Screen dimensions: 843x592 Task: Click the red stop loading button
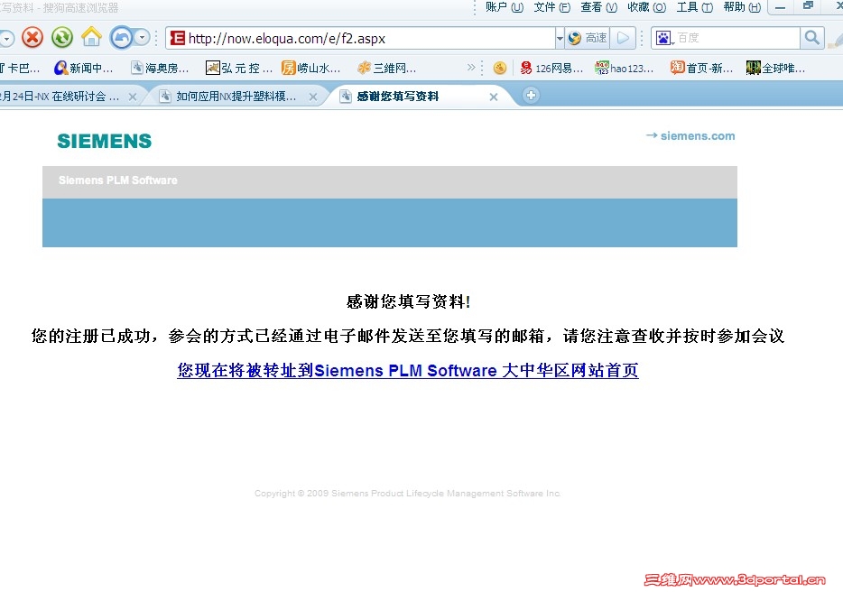coord(32,38)
